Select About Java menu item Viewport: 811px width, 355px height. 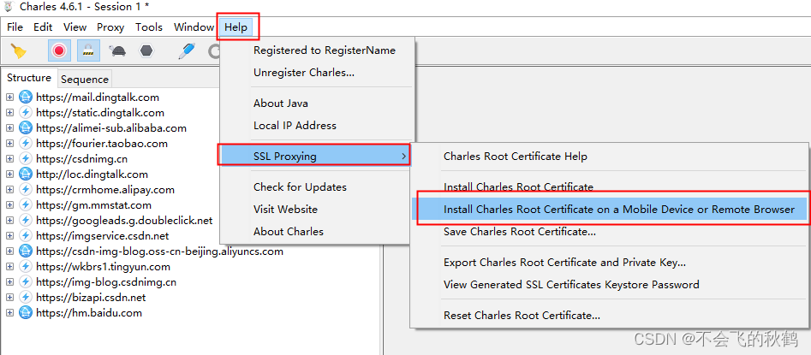click(280, 104)
